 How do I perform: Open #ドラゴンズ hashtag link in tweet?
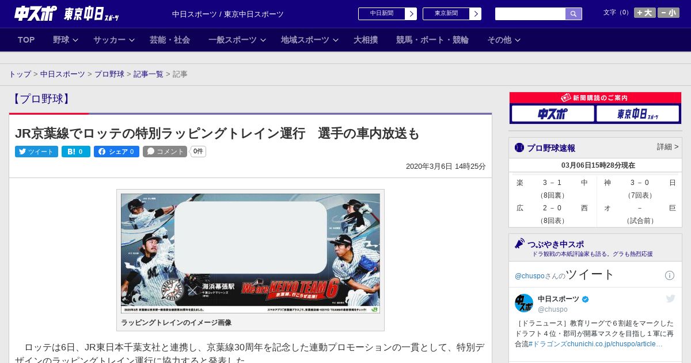548,344
